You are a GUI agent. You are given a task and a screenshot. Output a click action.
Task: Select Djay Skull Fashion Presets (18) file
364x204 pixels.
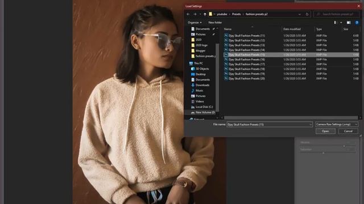pos(291,69)
